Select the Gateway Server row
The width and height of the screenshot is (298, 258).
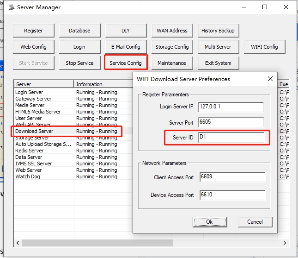point(73,99)
